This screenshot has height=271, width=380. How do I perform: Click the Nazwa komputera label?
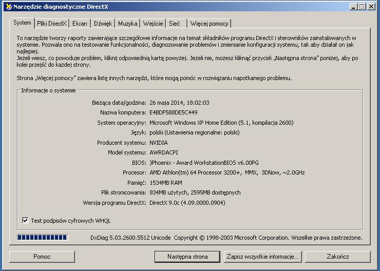pyautogui.click(x=123, y=112)
